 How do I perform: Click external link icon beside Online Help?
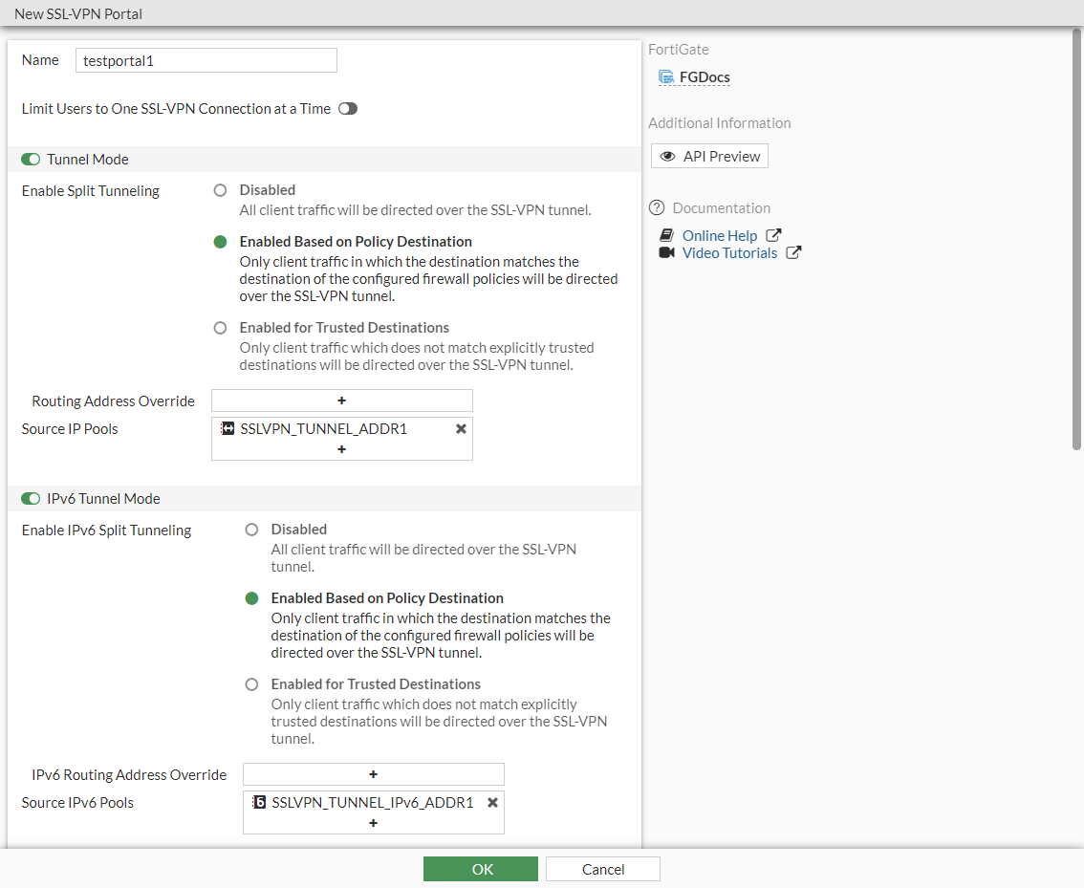click(x=774, y=235)
